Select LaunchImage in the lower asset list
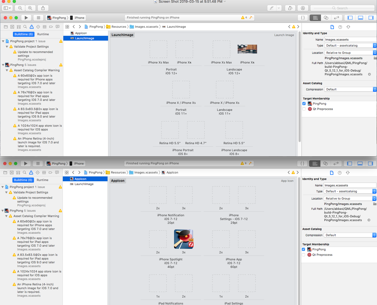Image resolution: width=377 pixels, height=305 pixels. point(85,184)
